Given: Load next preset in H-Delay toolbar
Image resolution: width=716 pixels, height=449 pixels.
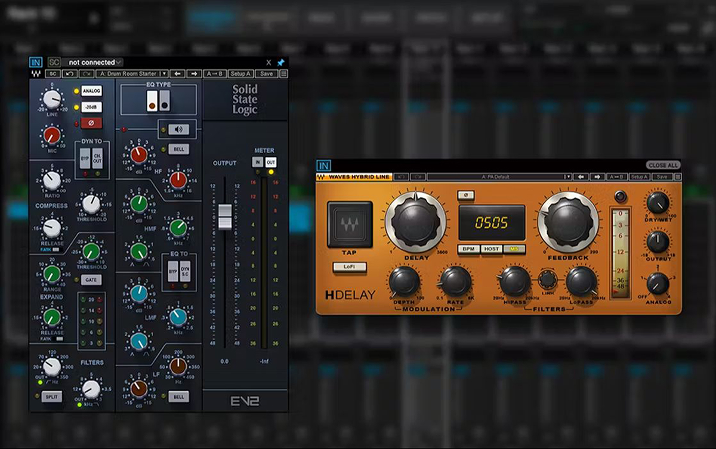Looking at the screenshot, I should pyautogui.click(x=596, y=176).
